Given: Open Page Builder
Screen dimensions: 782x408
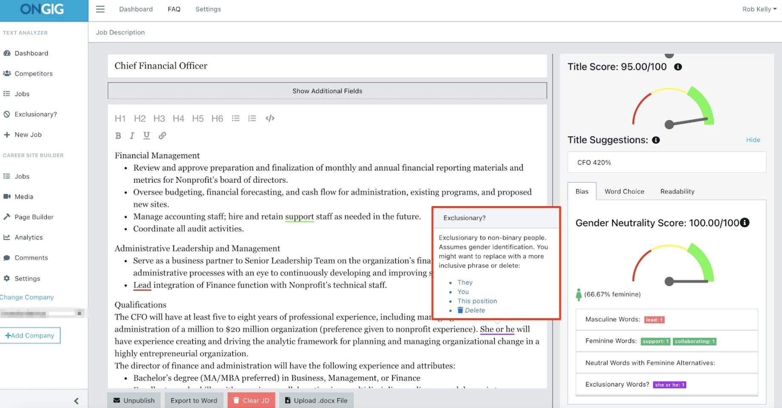Looking at the screenshot, I should click(x=34, y=217).
